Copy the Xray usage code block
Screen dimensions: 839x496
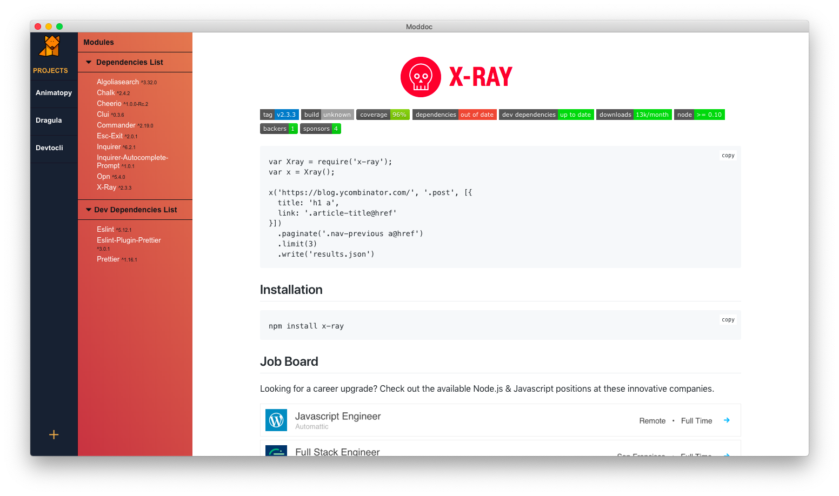click(x=728, y=156)
